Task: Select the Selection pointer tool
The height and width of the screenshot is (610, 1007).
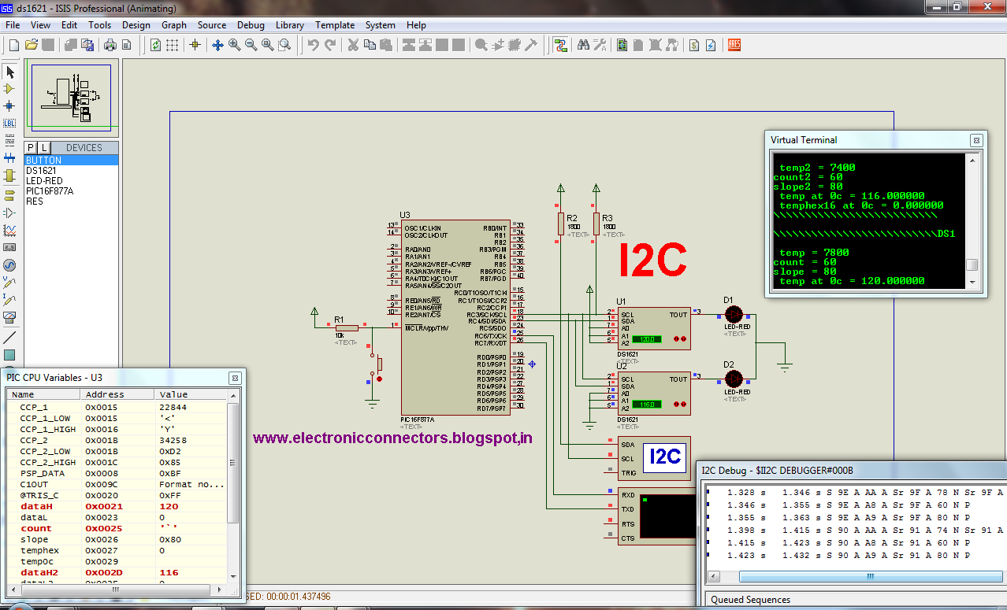Action: (x=10, y=72)
